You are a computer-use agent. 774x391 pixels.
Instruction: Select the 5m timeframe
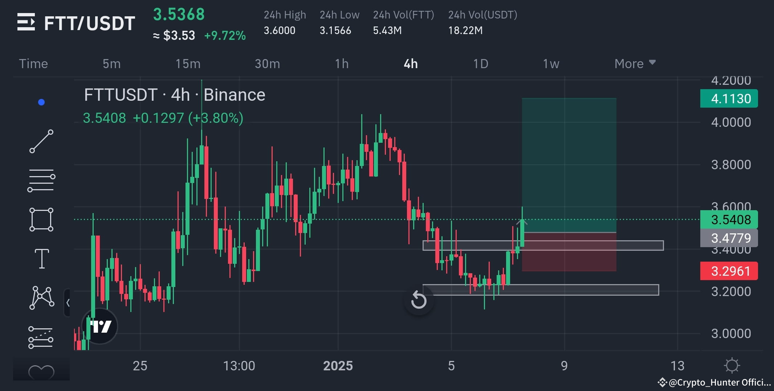point(111,63)
